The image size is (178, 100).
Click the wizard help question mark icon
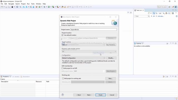(x=63, y=95)
